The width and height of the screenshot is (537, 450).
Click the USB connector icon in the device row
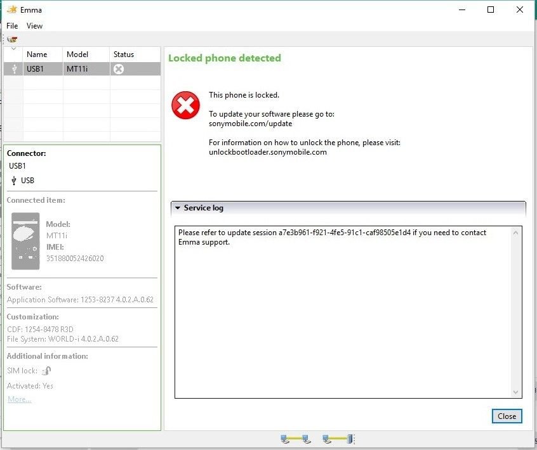(14, 69)
